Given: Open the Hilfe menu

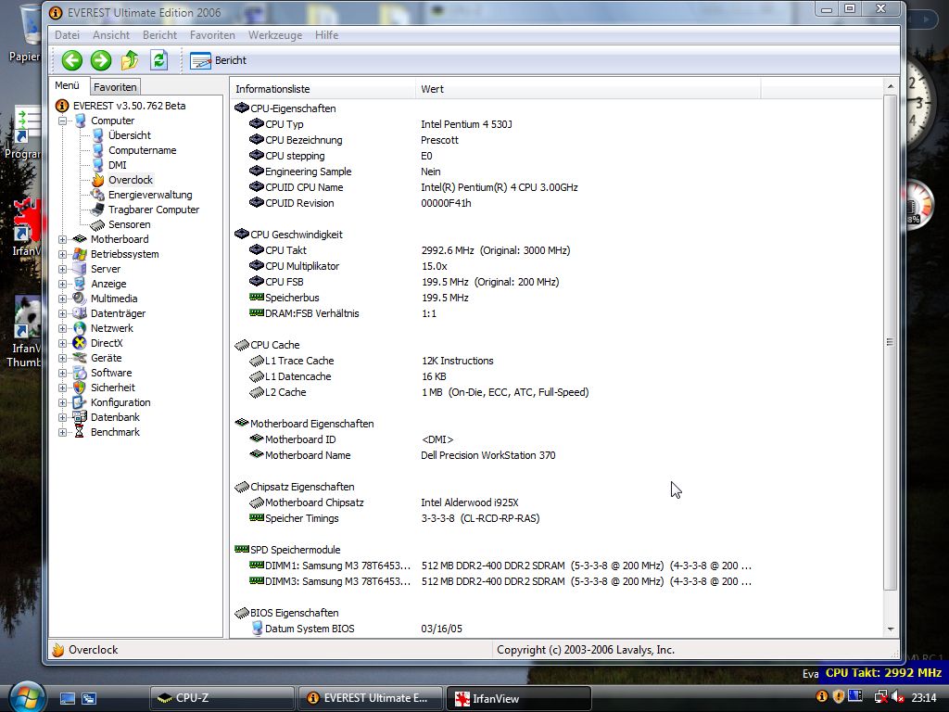Looking at the screenshot, I should click(x=327, y=35).
